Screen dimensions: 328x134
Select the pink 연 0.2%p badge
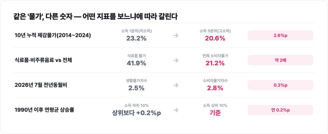[280, 110]
